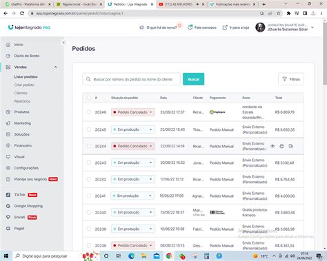Click Fale conosco link
The height and width of the screenshot is (261, 327).
click(x=202, y=28)
